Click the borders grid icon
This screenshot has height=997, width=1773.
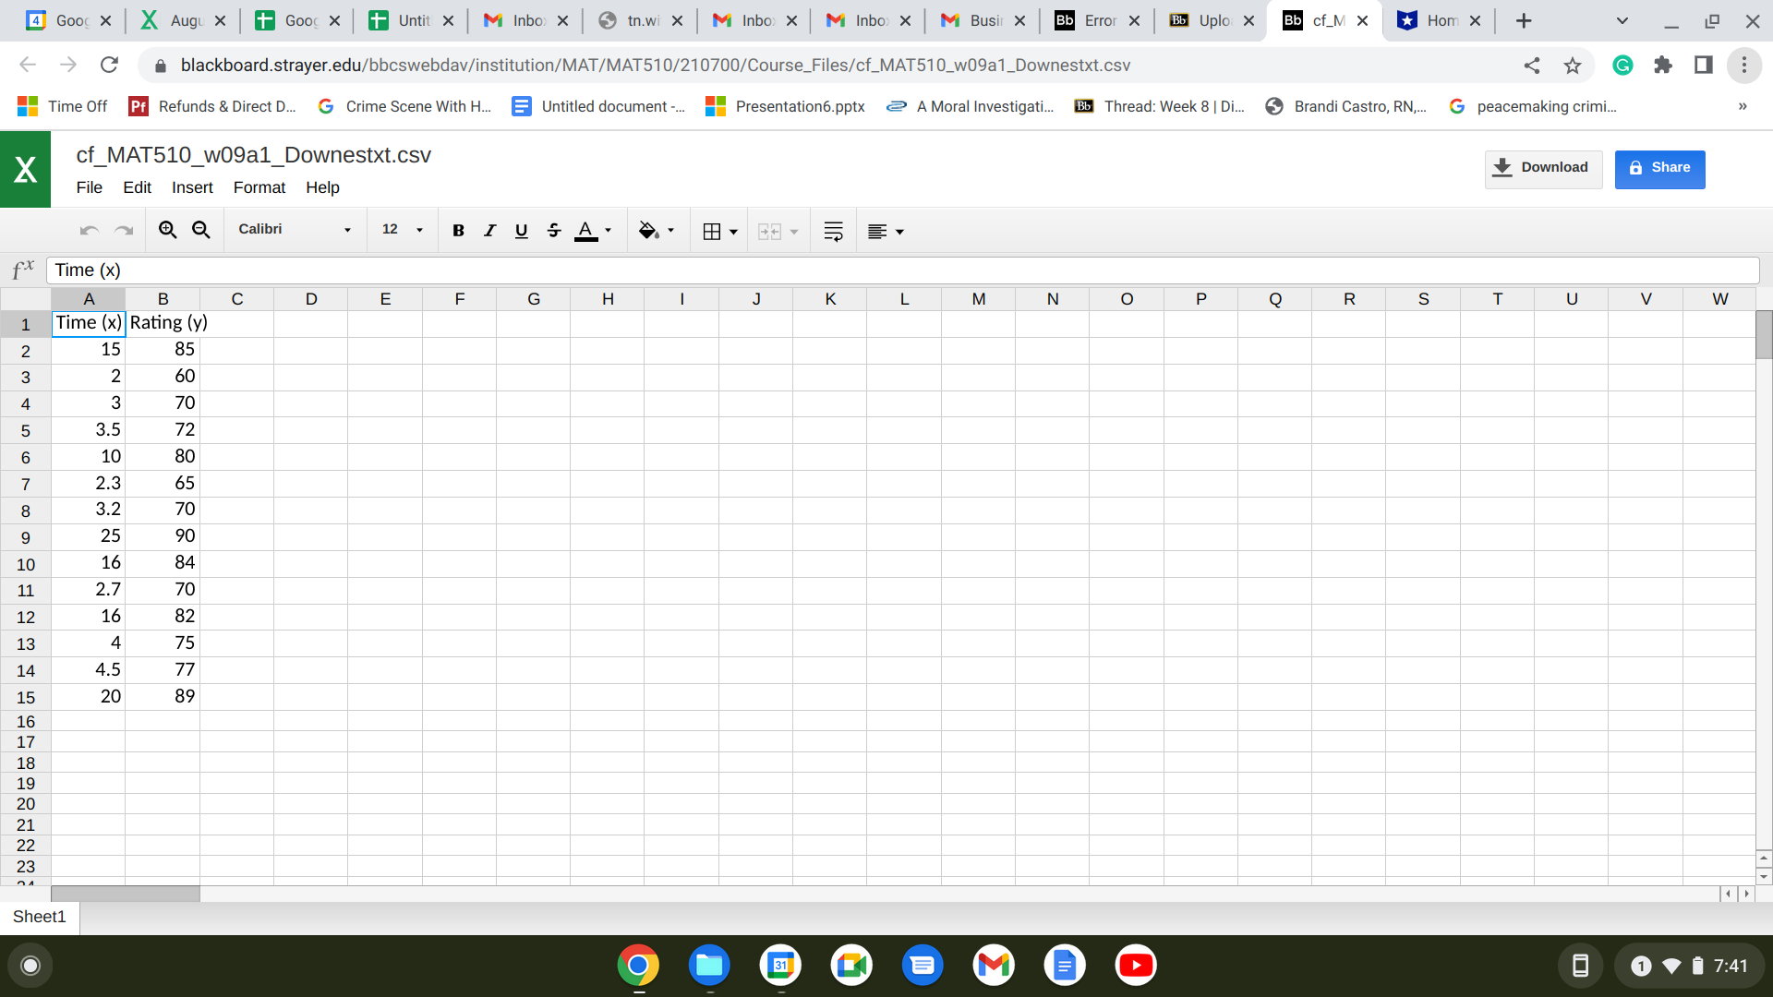click(x=712, y=231)
